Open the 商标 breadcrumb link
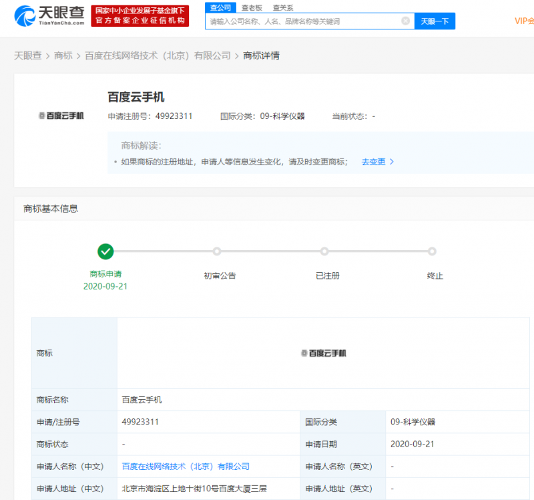The height and width of the screenshot is (500, 534). (63, 55)
